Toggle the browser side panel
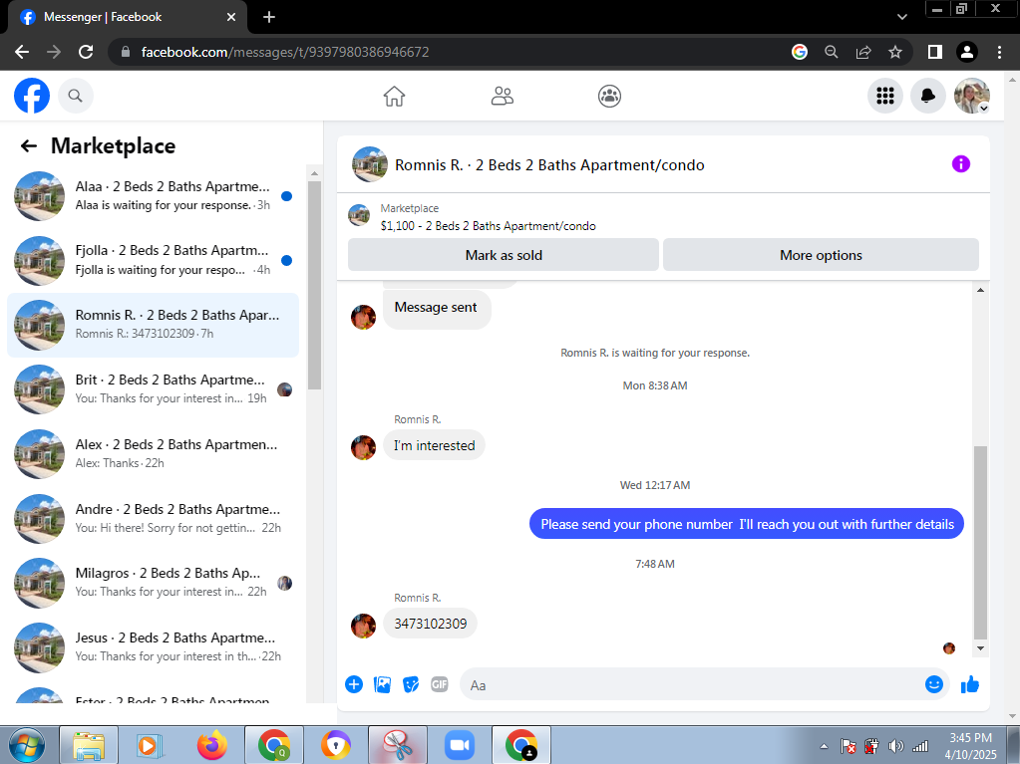The width and height of the screenshot is (1020, 764). pos(935,52)
